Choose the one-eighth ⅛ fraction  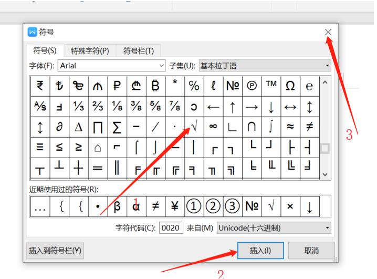(x=117, y=107)
